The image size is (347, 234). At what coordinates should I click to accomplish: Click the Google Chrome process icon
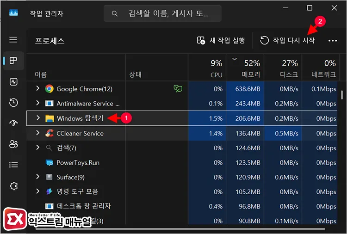49,89
